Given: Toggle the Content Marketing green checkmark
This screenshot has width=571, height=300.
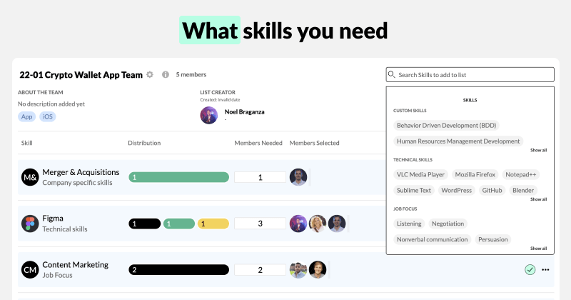Looking at the screenshot, I should [530, 270].
